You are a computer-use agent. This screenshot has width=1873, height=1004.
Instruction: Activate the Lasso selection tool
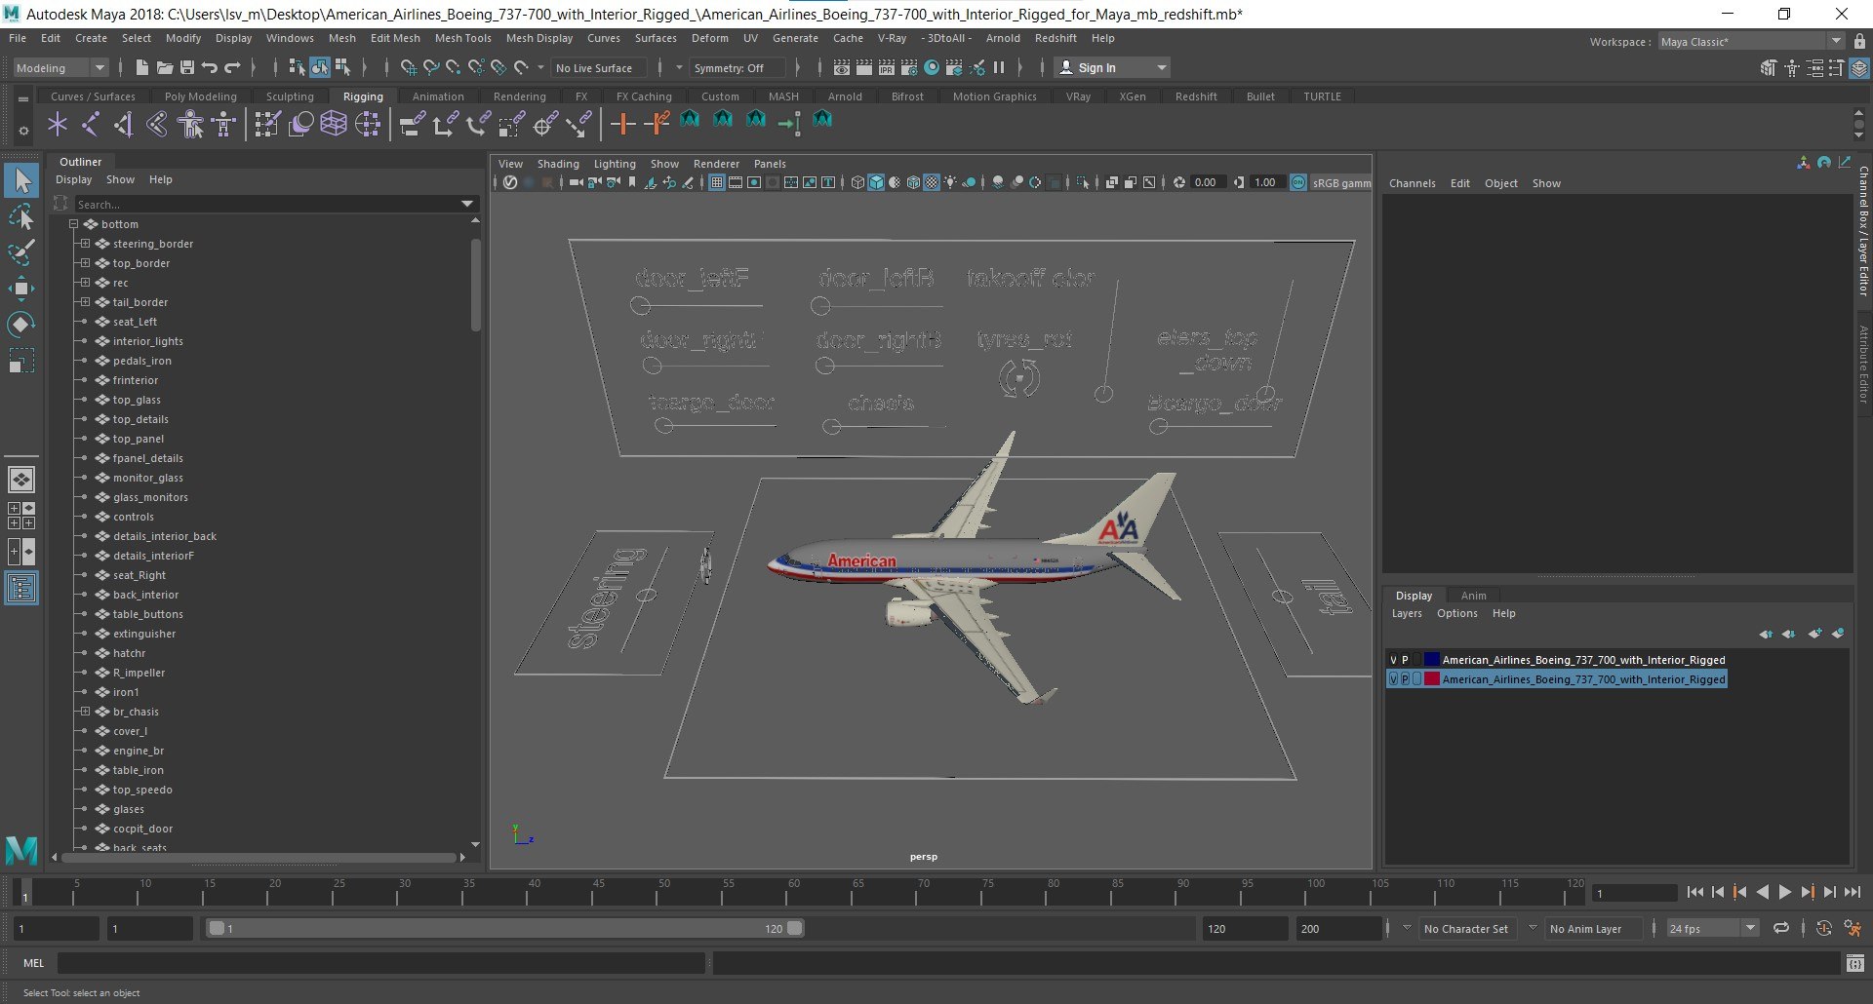[x=21, y=216]
